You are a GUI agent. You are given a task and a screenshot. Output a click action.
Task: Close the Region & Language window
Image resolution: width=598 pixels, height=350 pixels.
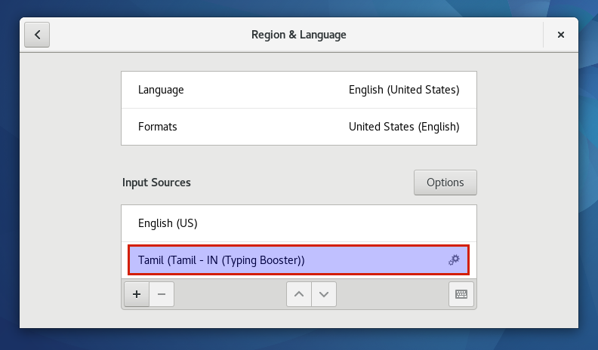click(x=560, y=35)
